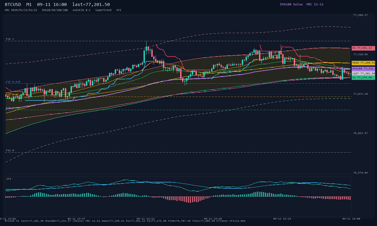
Task: Click the Fib 0.618 level label
Action: click(x=13, y=82)
